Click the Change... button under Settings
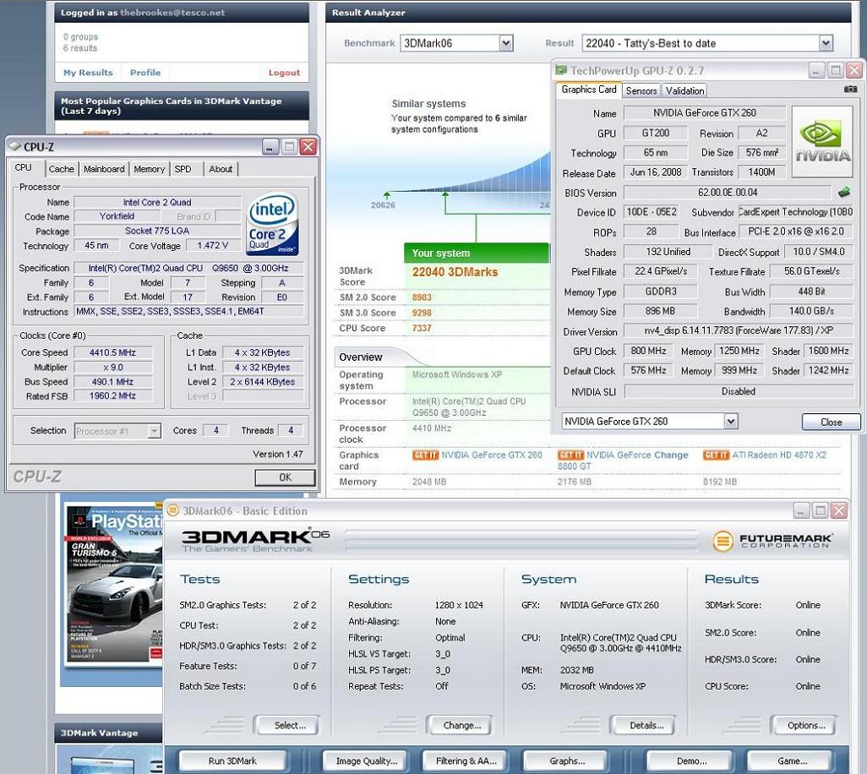This screenshot has width=867, height=774. point(458,725)
